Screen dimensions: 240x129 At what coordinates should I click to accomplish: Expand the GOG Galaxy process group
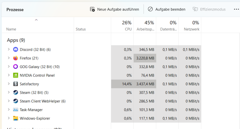pos(9,67)
